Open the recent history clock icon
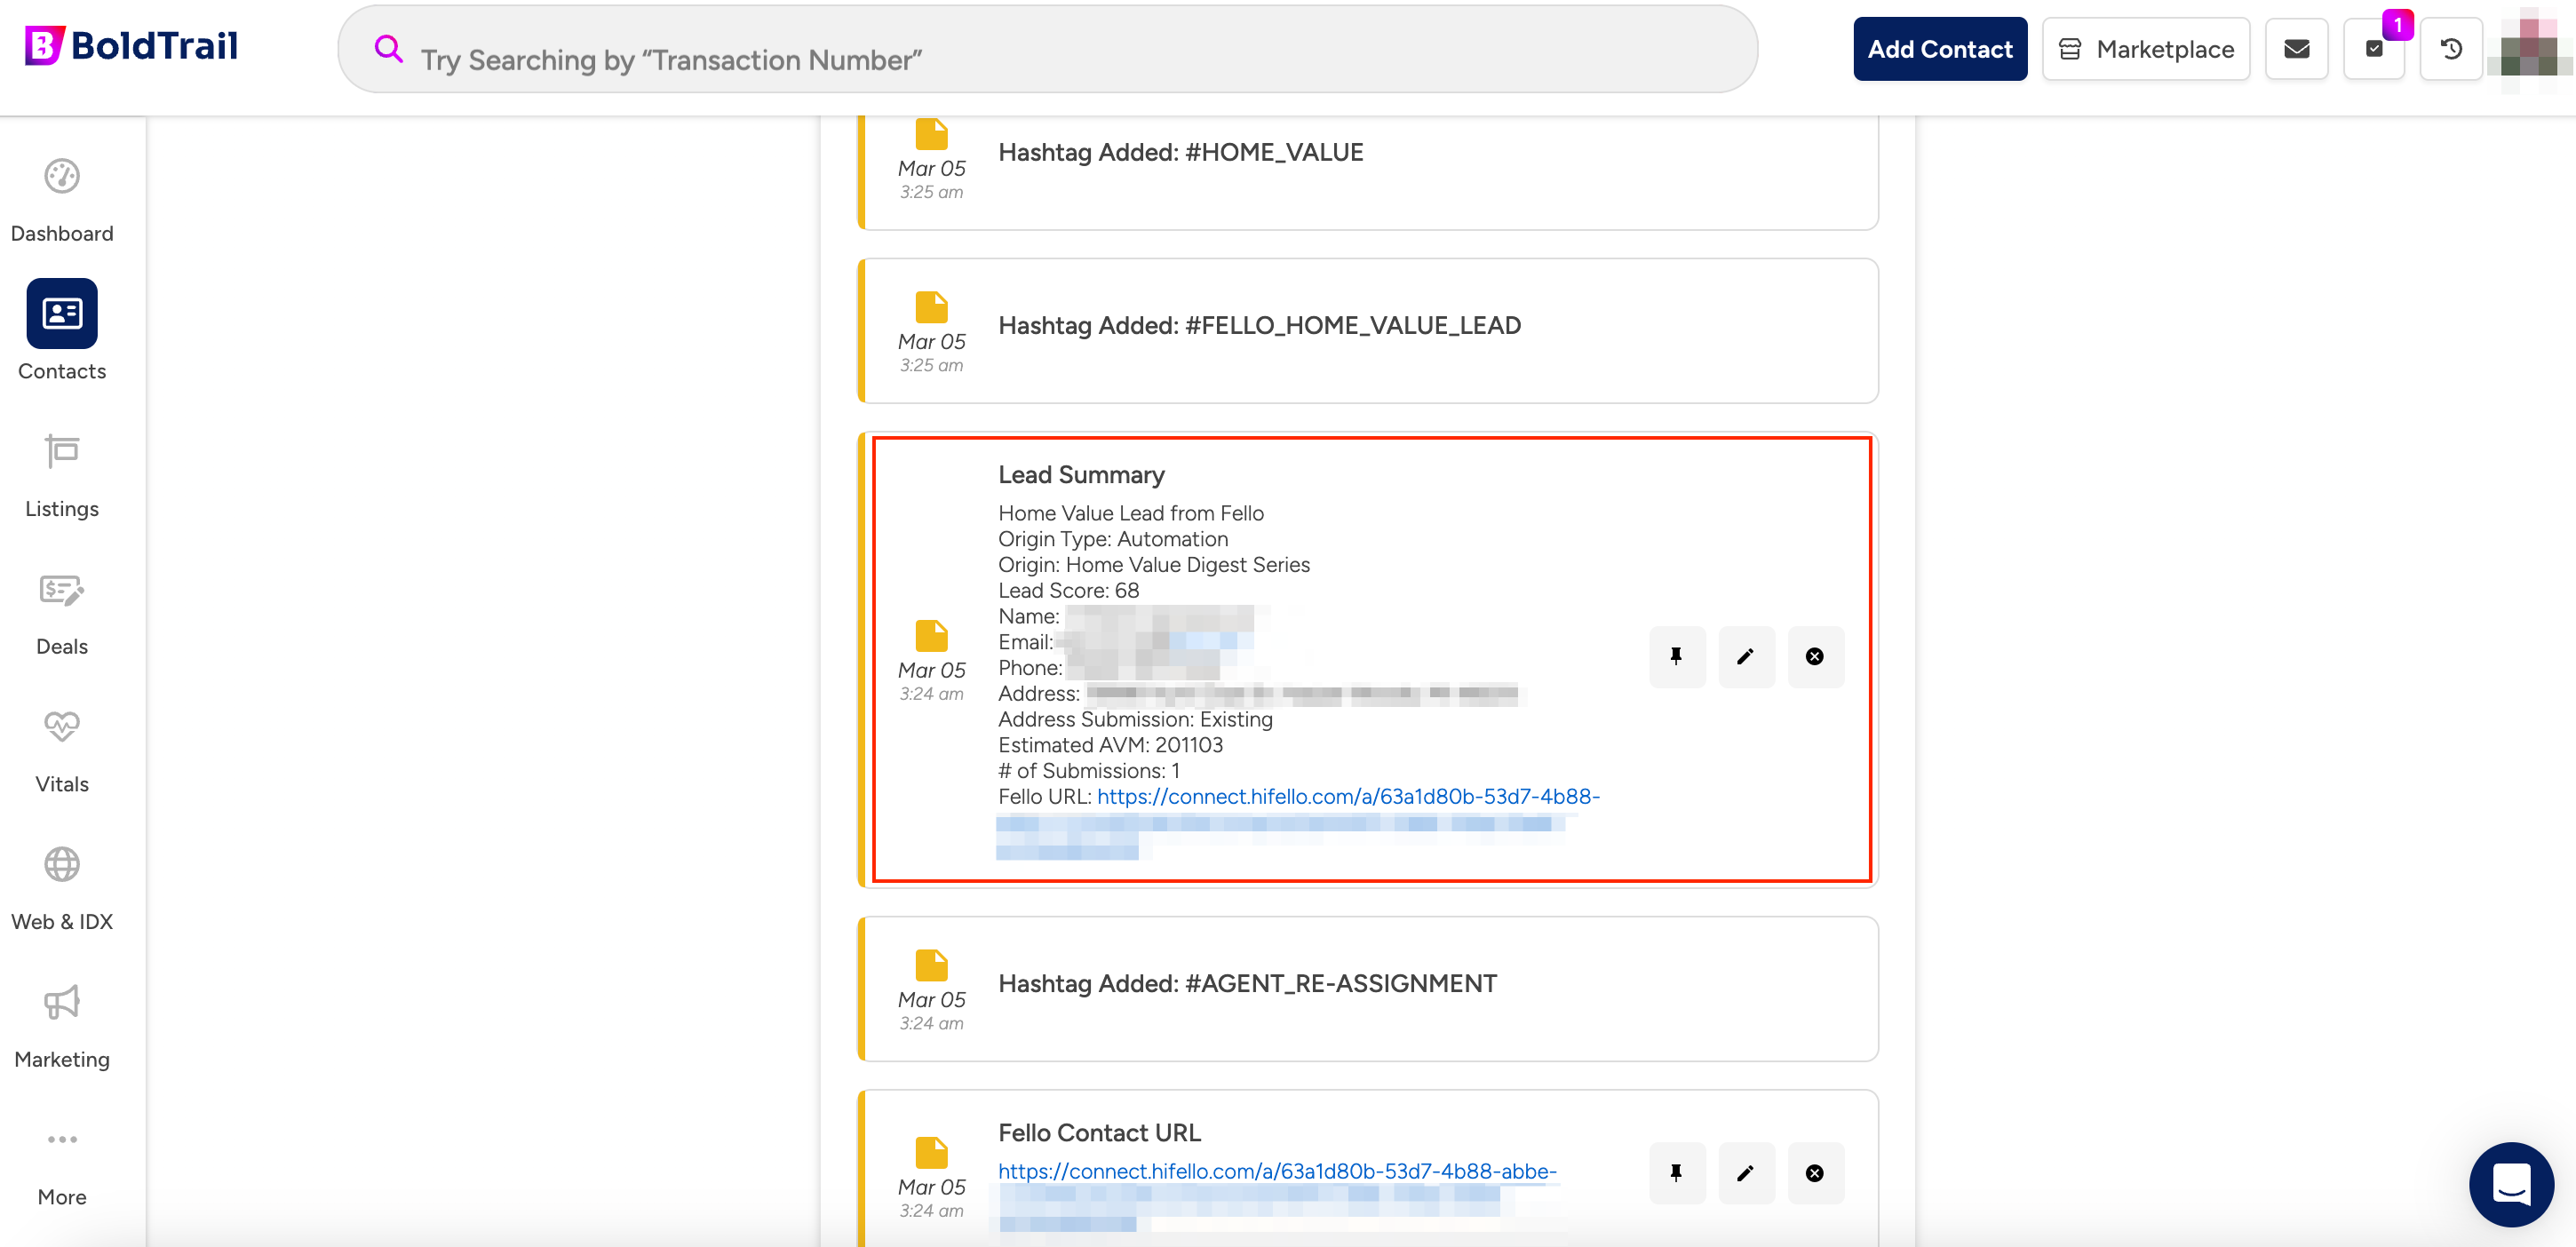The image size is (2576, 1247). point(2451,49)
